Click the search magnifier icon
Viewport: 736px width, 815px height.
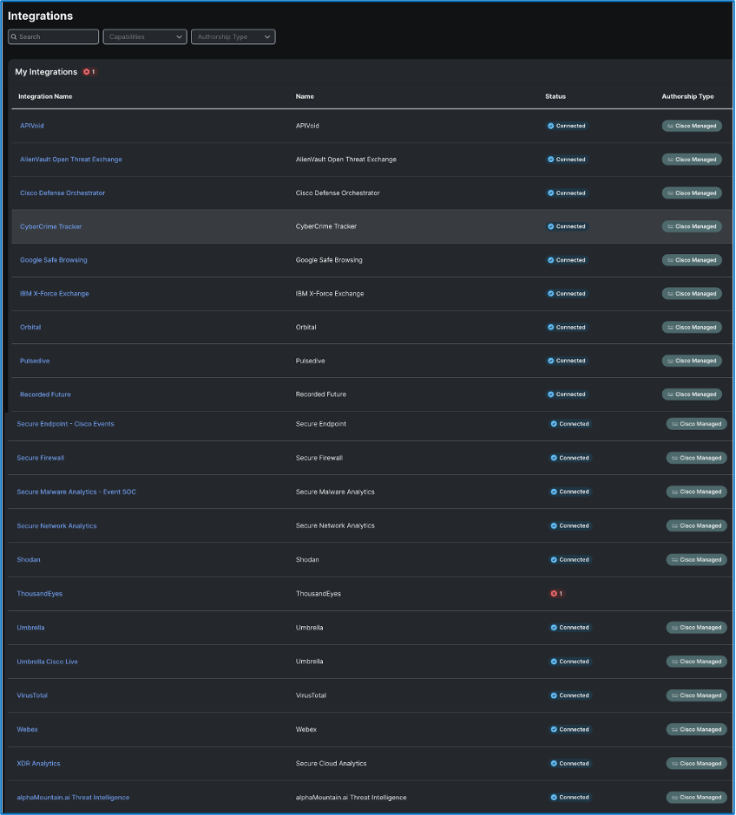(x=14, y=37)
